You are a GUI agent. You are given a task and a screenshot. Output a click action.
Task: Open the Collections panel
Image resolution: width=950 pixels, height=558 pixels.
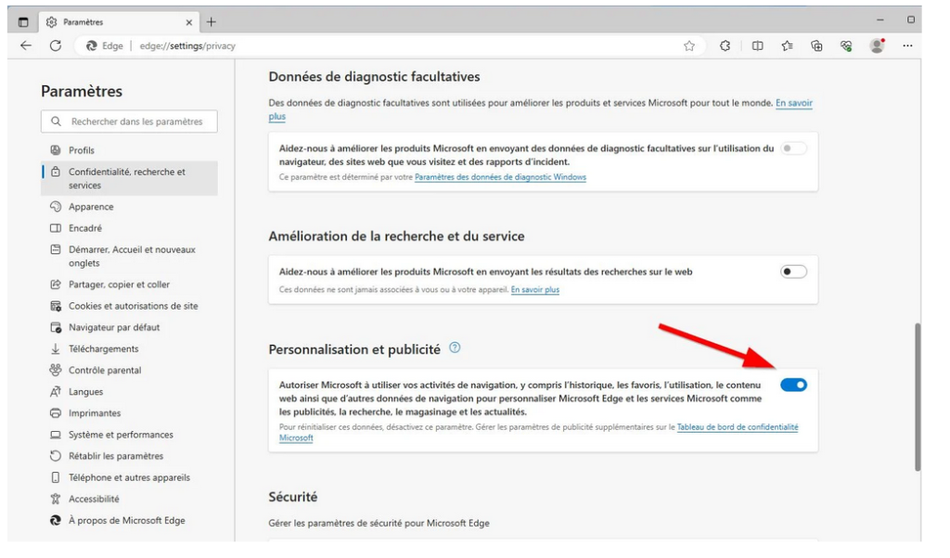tap(815, 44)
